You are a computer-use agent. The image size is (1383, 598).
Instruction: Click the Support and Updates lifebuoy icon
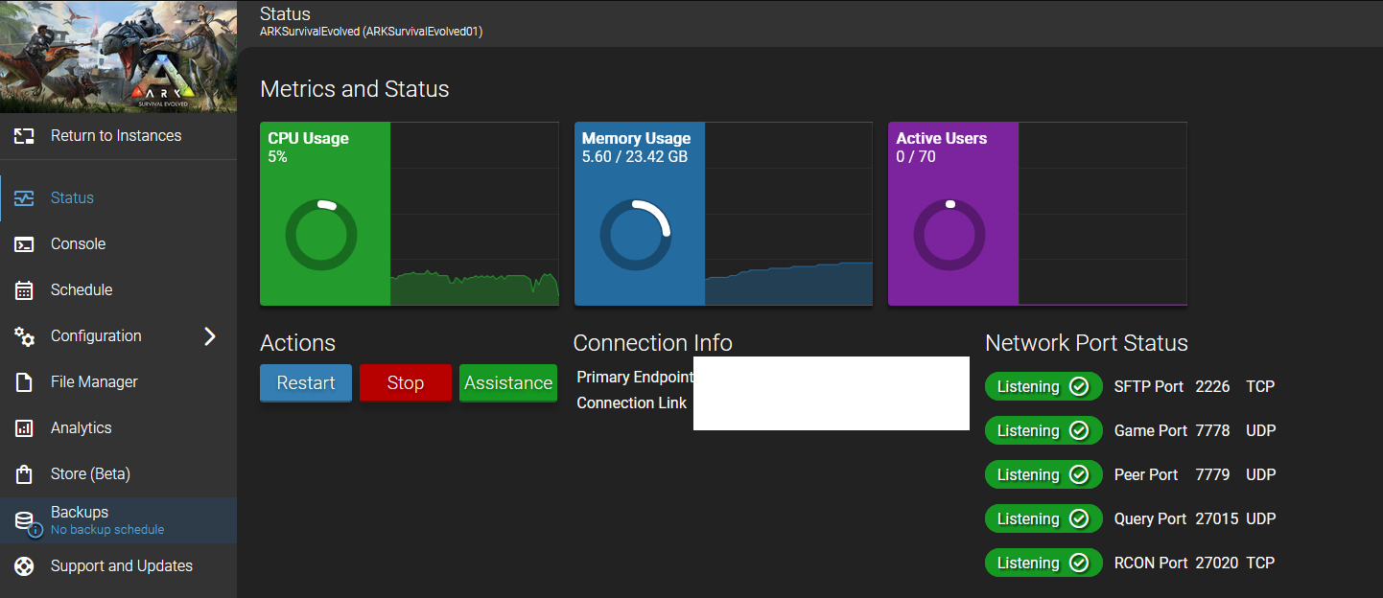(24, 566)
